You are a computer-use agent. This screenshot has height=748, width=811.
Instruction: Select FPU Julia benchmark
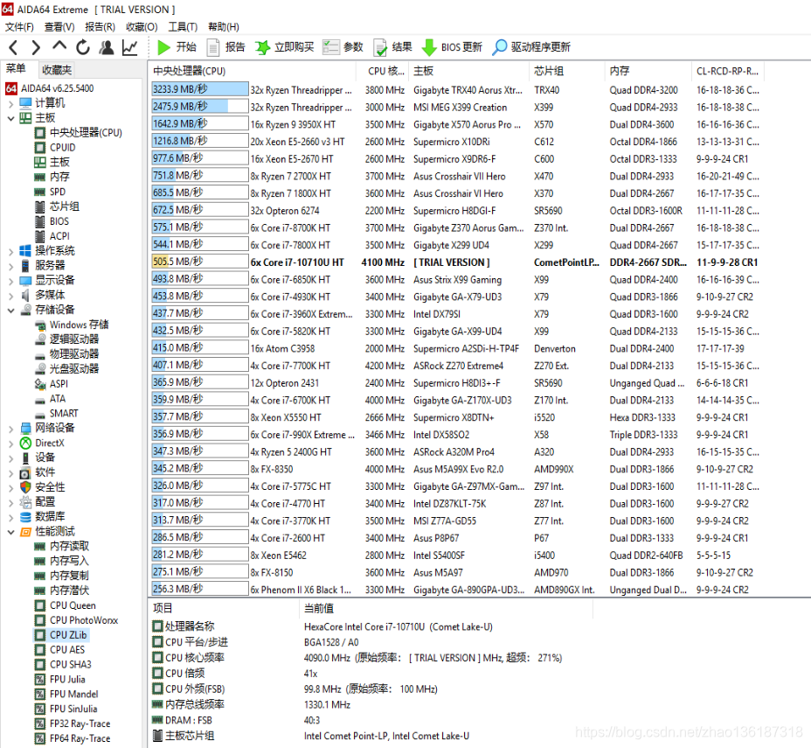pos(60,679)
